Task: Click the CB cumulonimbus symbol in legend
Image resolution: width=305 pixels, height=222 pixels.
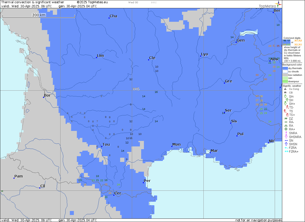Action: pos(285,93)
